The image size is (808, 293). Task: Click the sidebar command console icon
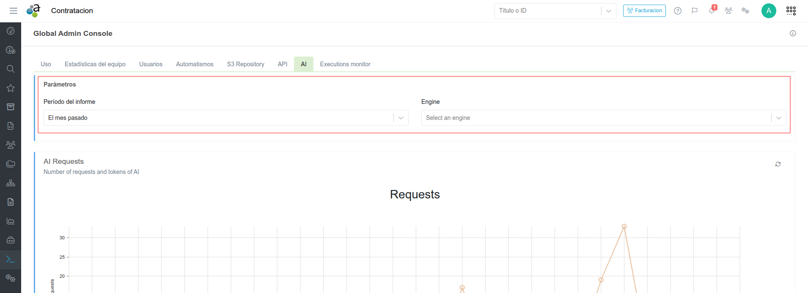pyautogui.click(x=11, y=259)
